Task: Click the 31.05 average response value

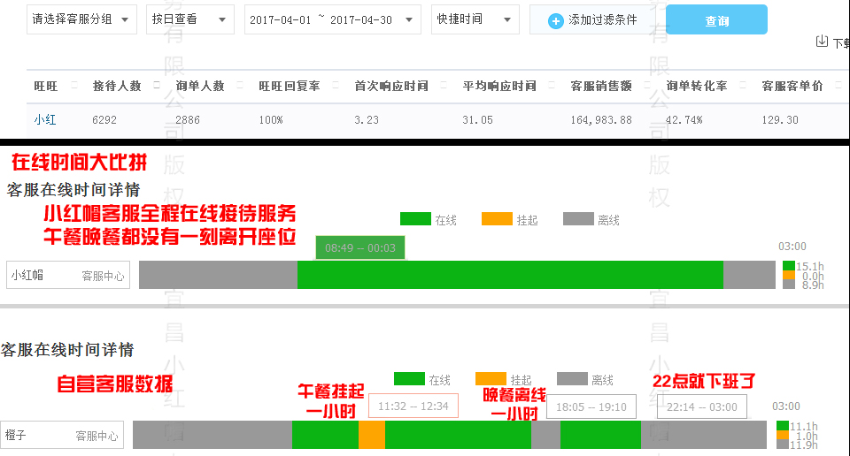Action: (x=477, y=119)
